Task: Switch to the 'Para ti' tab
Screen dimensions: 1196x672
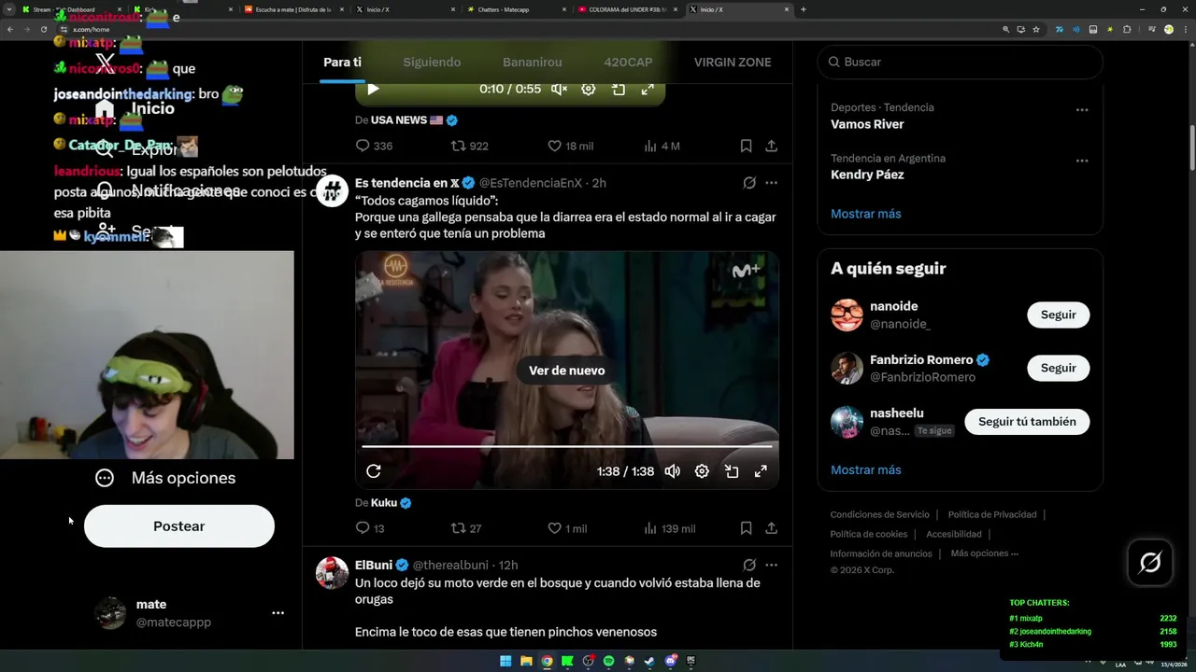Action: coord(342,63)
